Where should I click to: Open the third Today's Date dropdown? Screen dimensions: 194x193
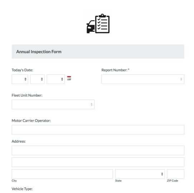[56, 79]
